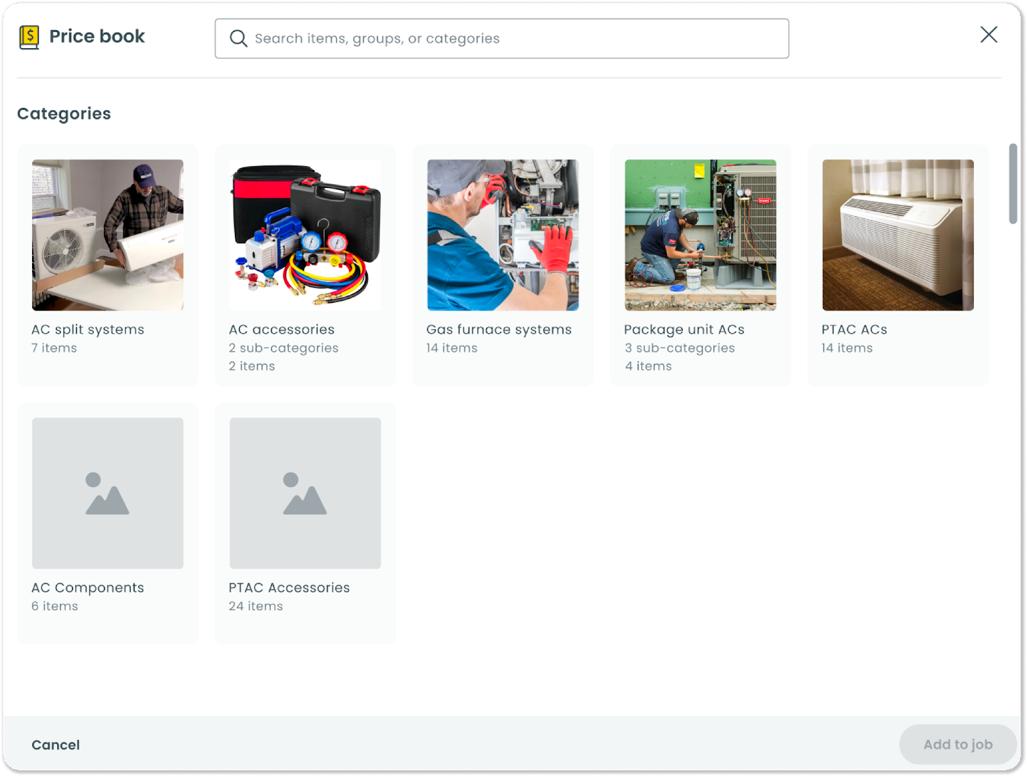Click the categories vertical scrollbar

point(1013,184)
